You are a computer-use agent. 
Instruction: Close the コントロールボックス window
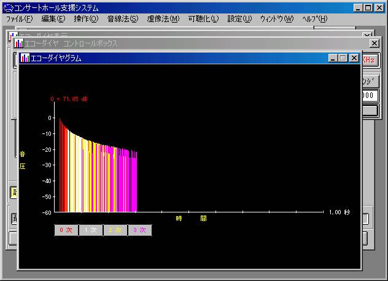pyautogui.click(x=374, y=43)
